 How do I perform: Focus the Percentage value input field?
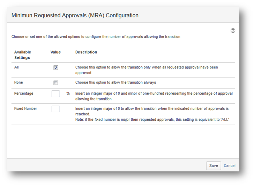tap(55, 94)
